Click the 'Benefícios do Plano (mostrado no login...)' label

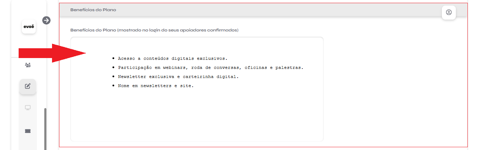pyautogui.click(x=154, y=30)
